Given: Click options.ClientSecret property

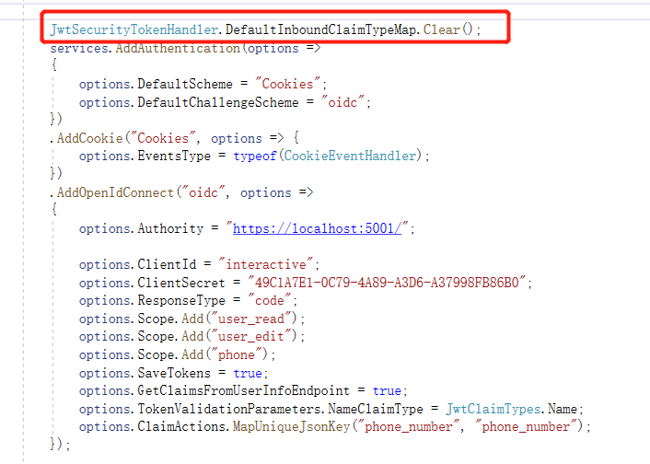Looking at the screenshot, I should [x=152, y=283].
